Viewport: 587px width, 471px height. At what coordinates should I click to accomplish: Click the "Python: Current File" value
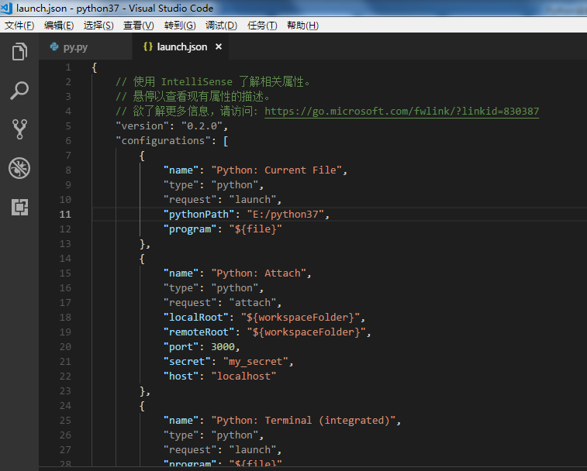coord(277,170)
